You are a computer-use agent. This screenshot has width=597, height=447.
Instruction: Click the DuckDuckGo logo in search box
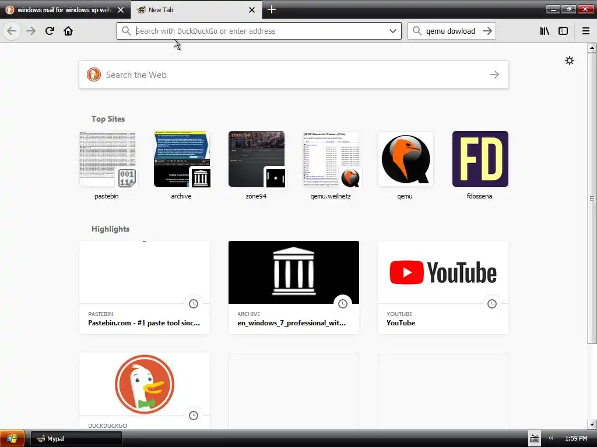(x=94, y=74)
